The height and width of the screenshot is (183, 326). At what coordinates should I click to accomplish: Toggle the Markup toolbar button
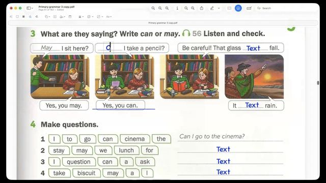point(238,8)
